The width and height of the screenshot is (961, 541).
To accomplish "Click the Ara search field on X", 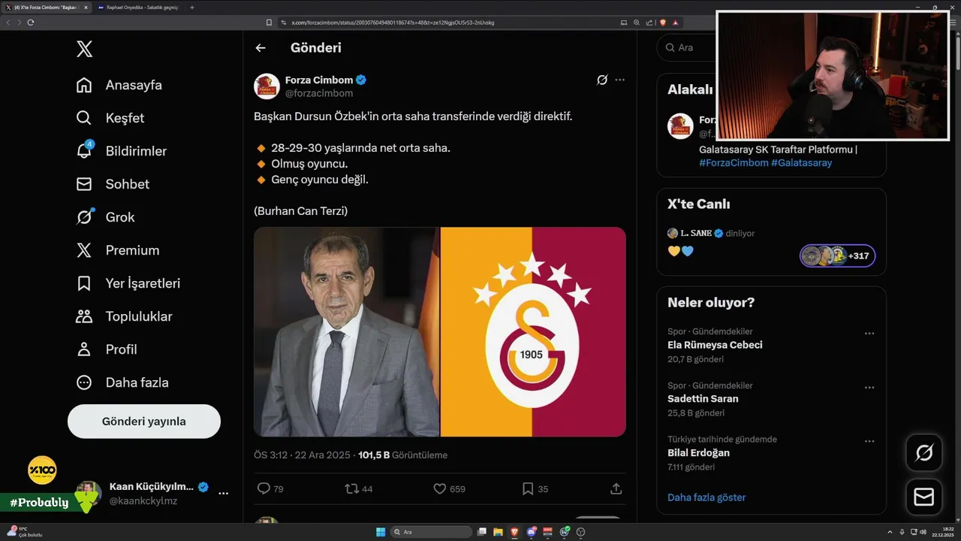I will point(687,47).
